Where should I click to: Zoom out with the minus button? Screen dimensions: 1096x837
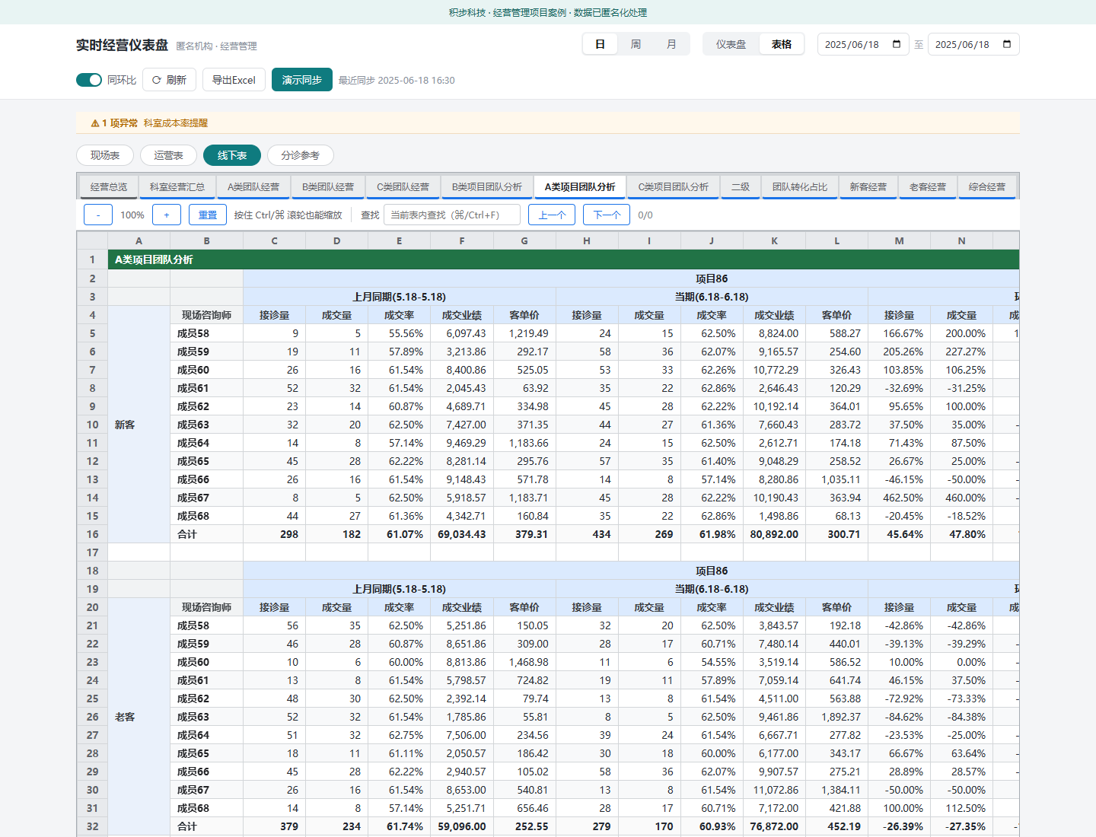[98, 215]
